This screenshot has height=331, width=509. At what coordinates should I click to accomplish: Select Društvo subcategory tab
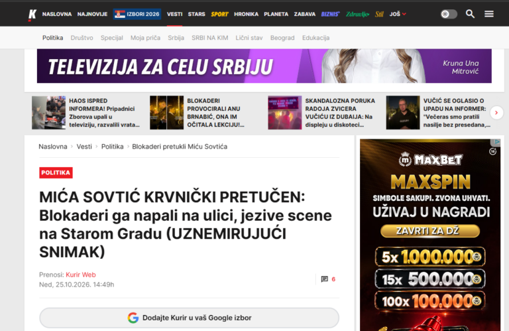coord(82,38)
